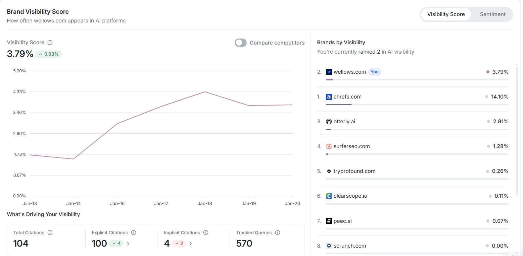Click the clearscope.io brand logo
This screenshot has height=256, width=523.
pos(329,196)
